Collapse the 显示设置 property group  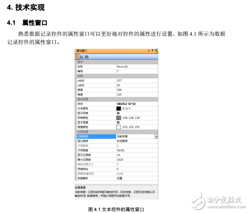point(75,99)
